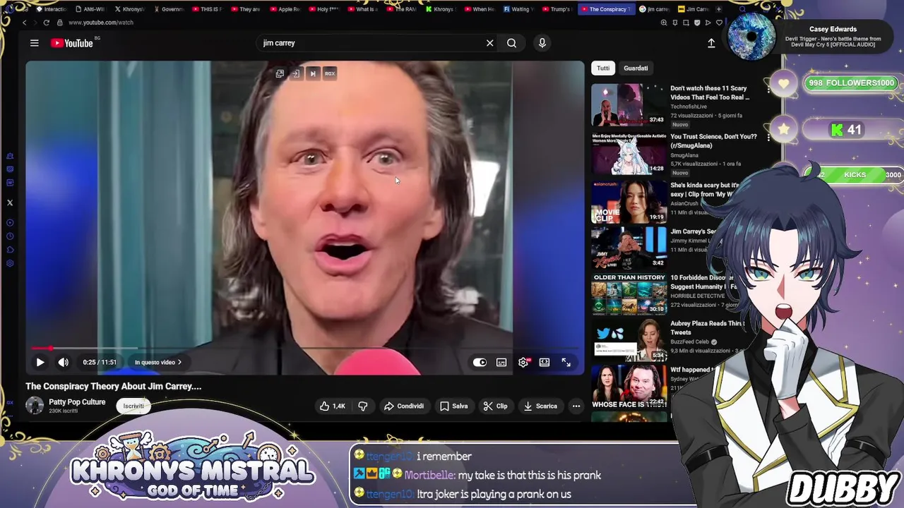Screen dimensions: 904x508
Task: Seek on the video progress bar
Action: pyautogui.click(x=304, y=348)
